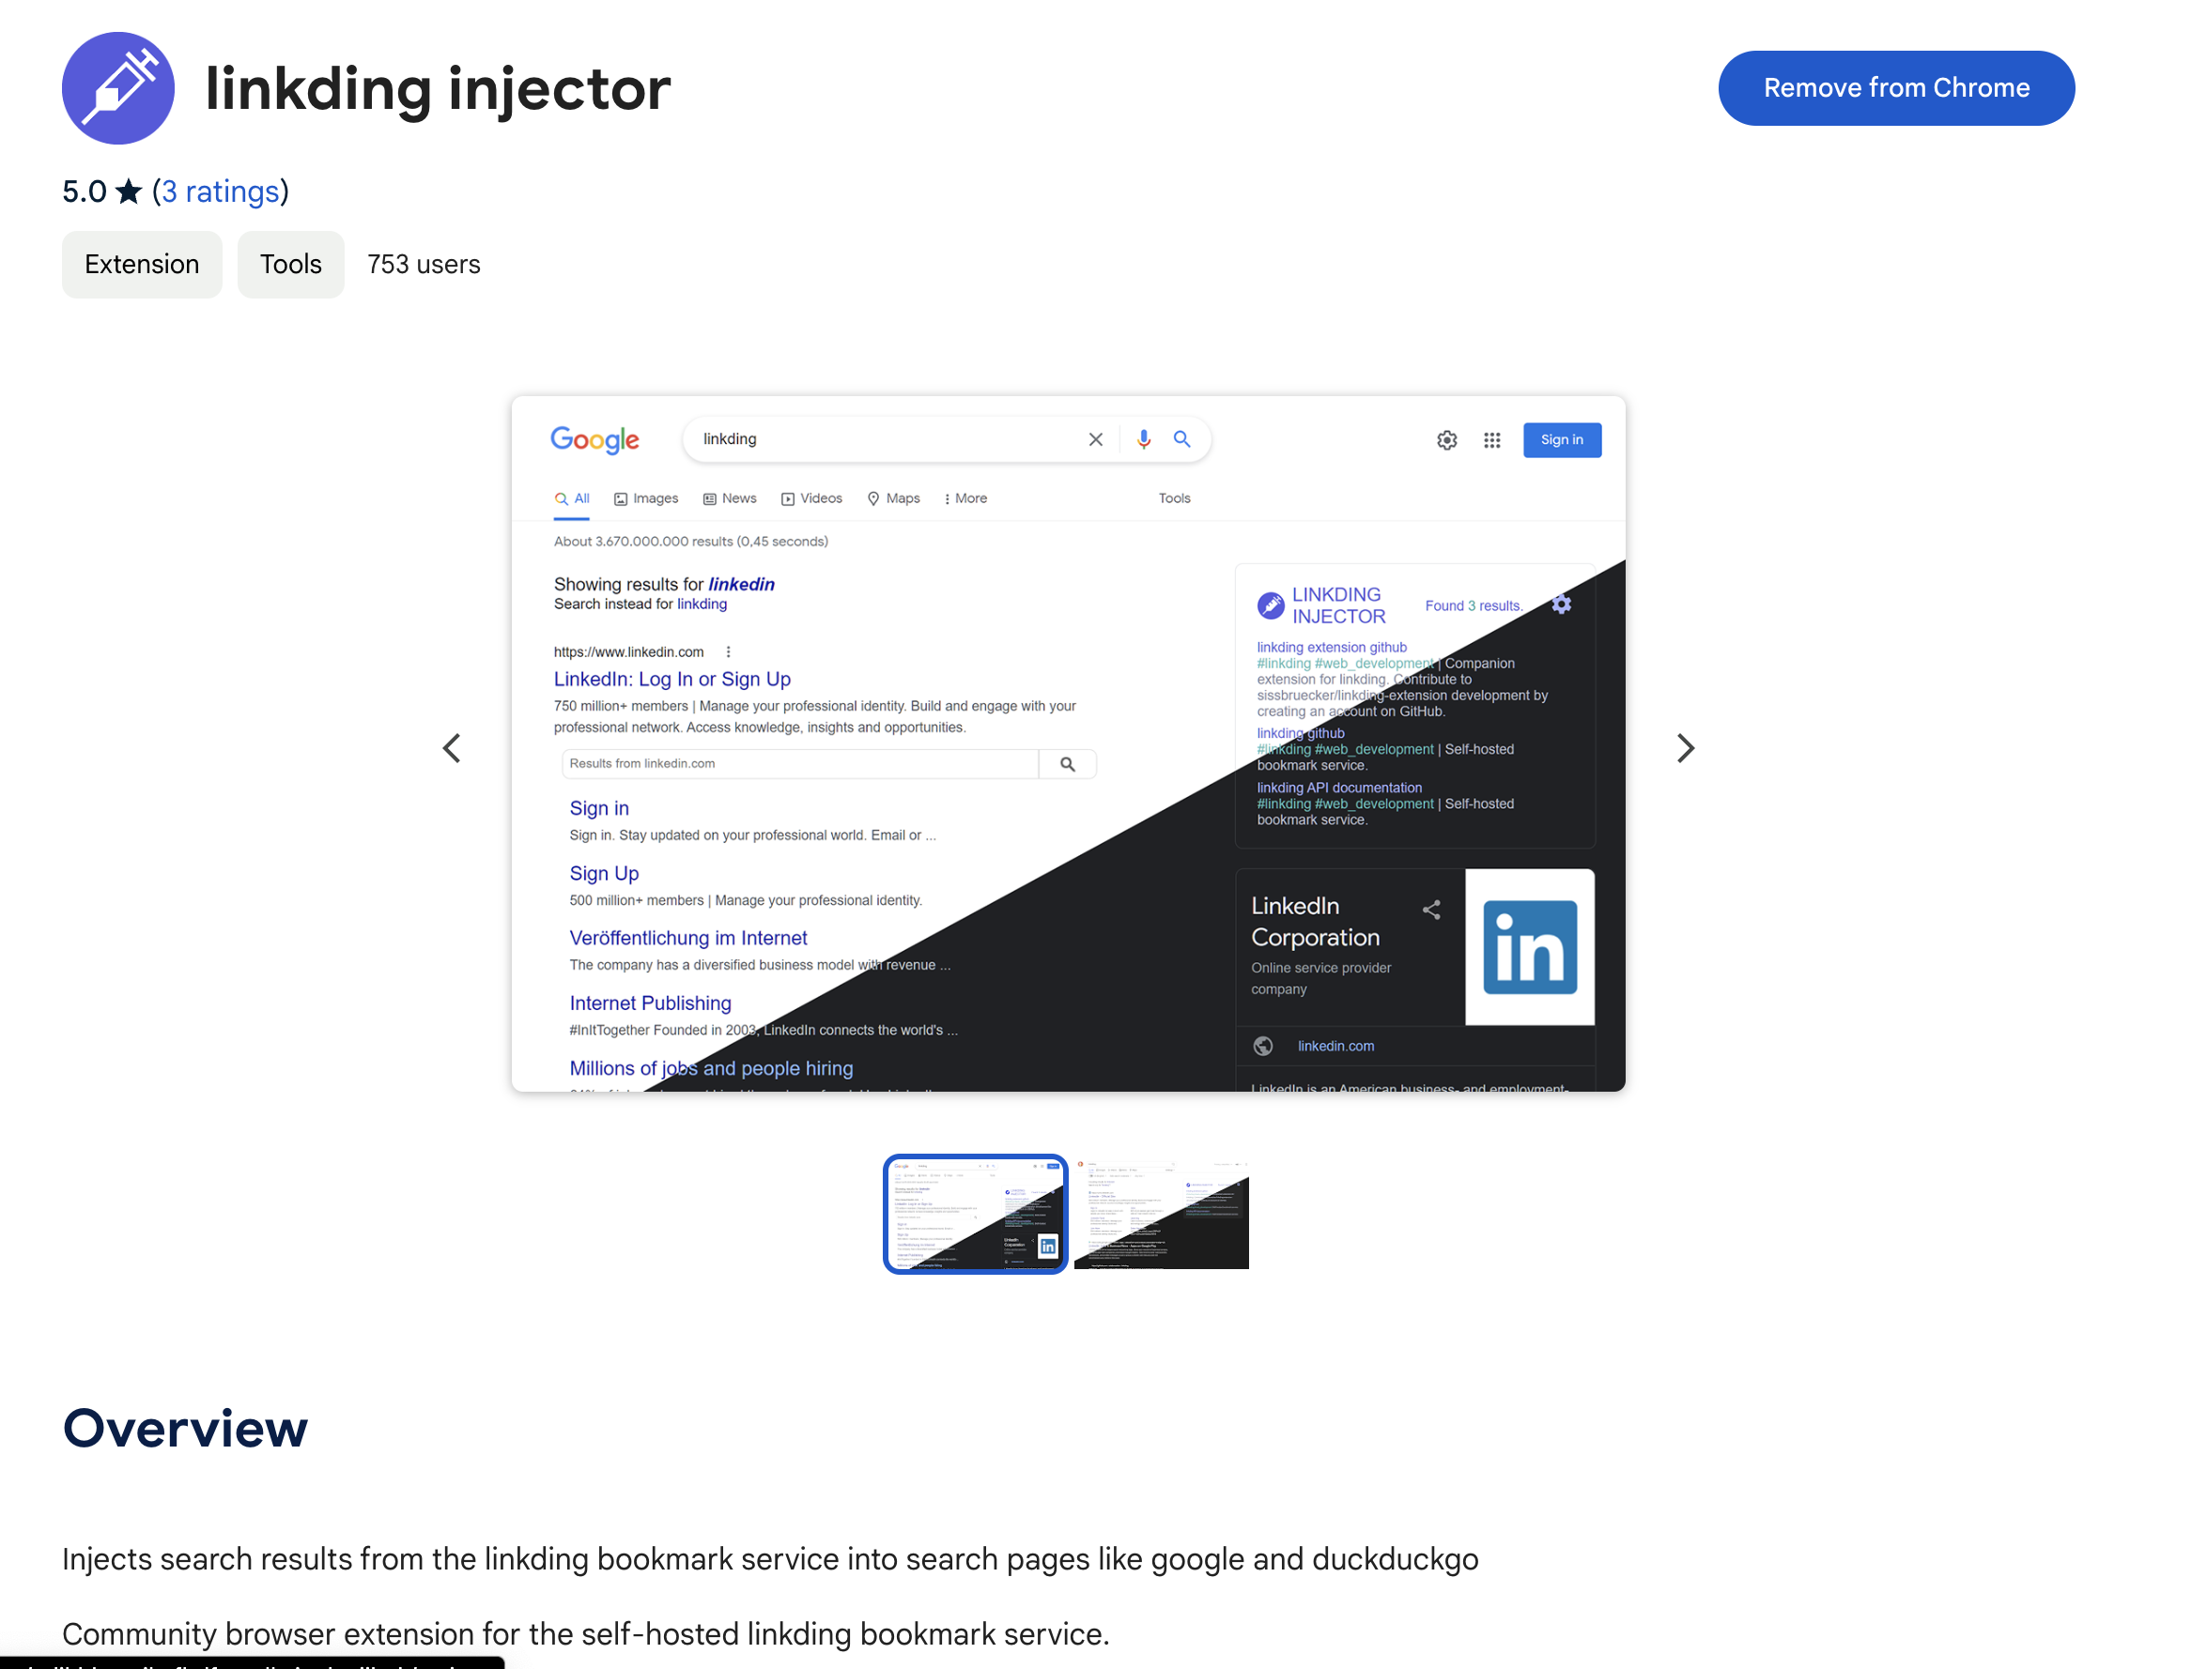The width and height of the screenshot is (2207, 1669).
Task: Click the linkding injector syringe logo
Action: [x=117, y=87]
